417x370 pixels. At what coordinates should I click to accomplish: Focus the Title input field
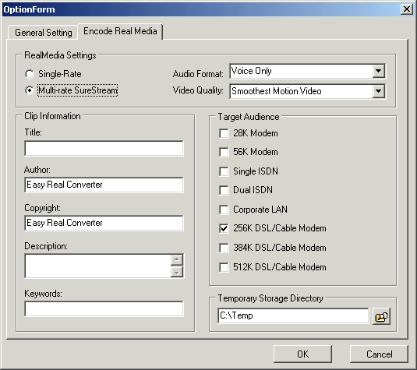point(104,148)
